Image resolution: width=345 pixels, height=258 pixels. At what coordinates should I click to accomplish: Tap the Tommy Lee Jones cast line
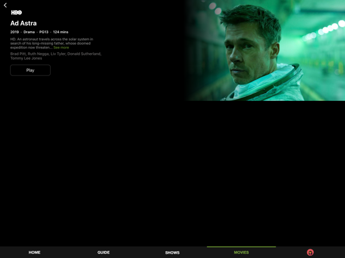26,59
